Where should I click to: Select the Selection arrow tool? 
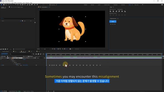2,5
